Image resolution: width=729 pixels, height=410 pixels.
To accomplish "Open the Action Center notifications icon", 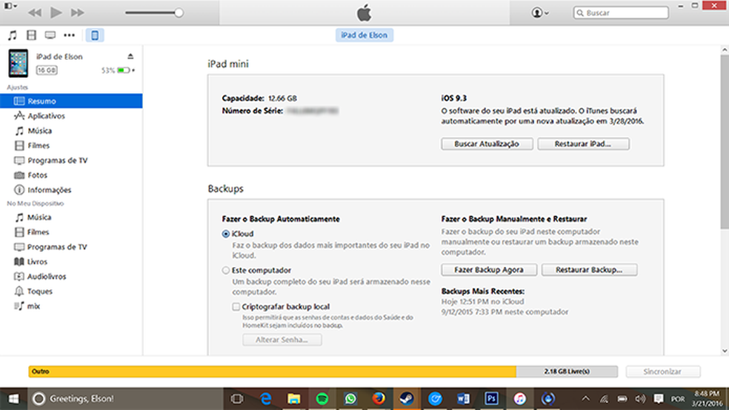I will 659,398.
